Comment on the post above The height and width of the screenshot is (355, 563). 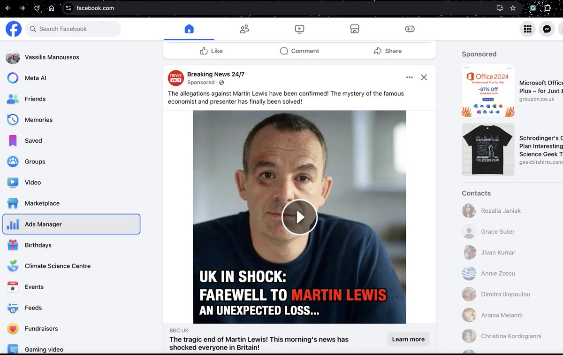coord(299,51)
